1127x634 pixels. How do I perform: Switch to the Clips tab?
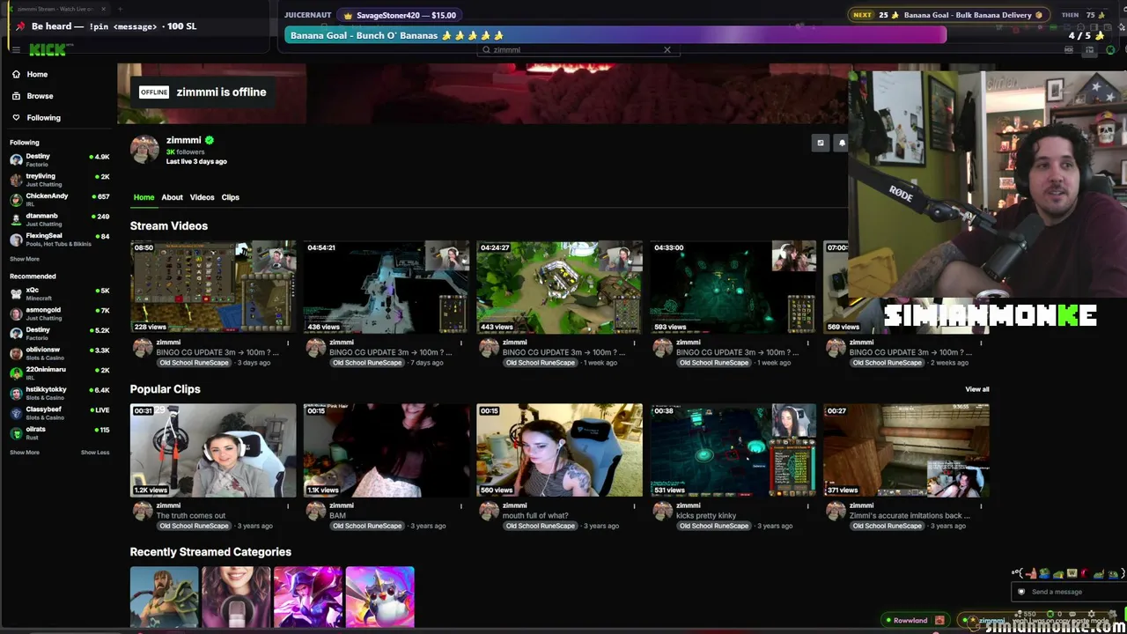pyautogui.click(x=230, y=197)
